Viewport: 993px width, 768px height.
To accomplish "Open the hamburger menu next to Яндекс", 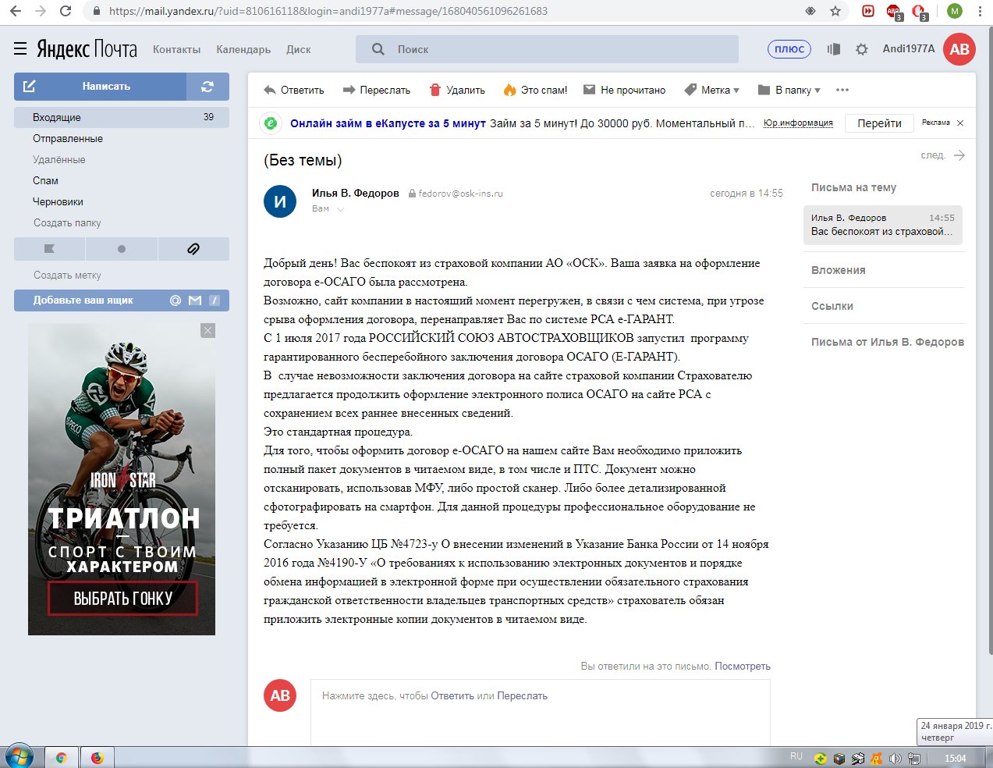I will coord(20,48).
